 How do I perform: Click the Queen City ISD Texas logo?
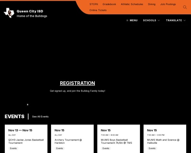9,13
